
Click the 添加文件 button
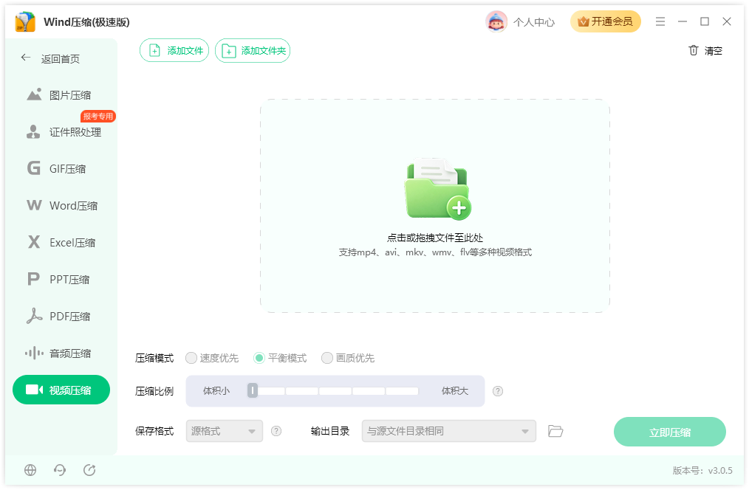(174, 51)
